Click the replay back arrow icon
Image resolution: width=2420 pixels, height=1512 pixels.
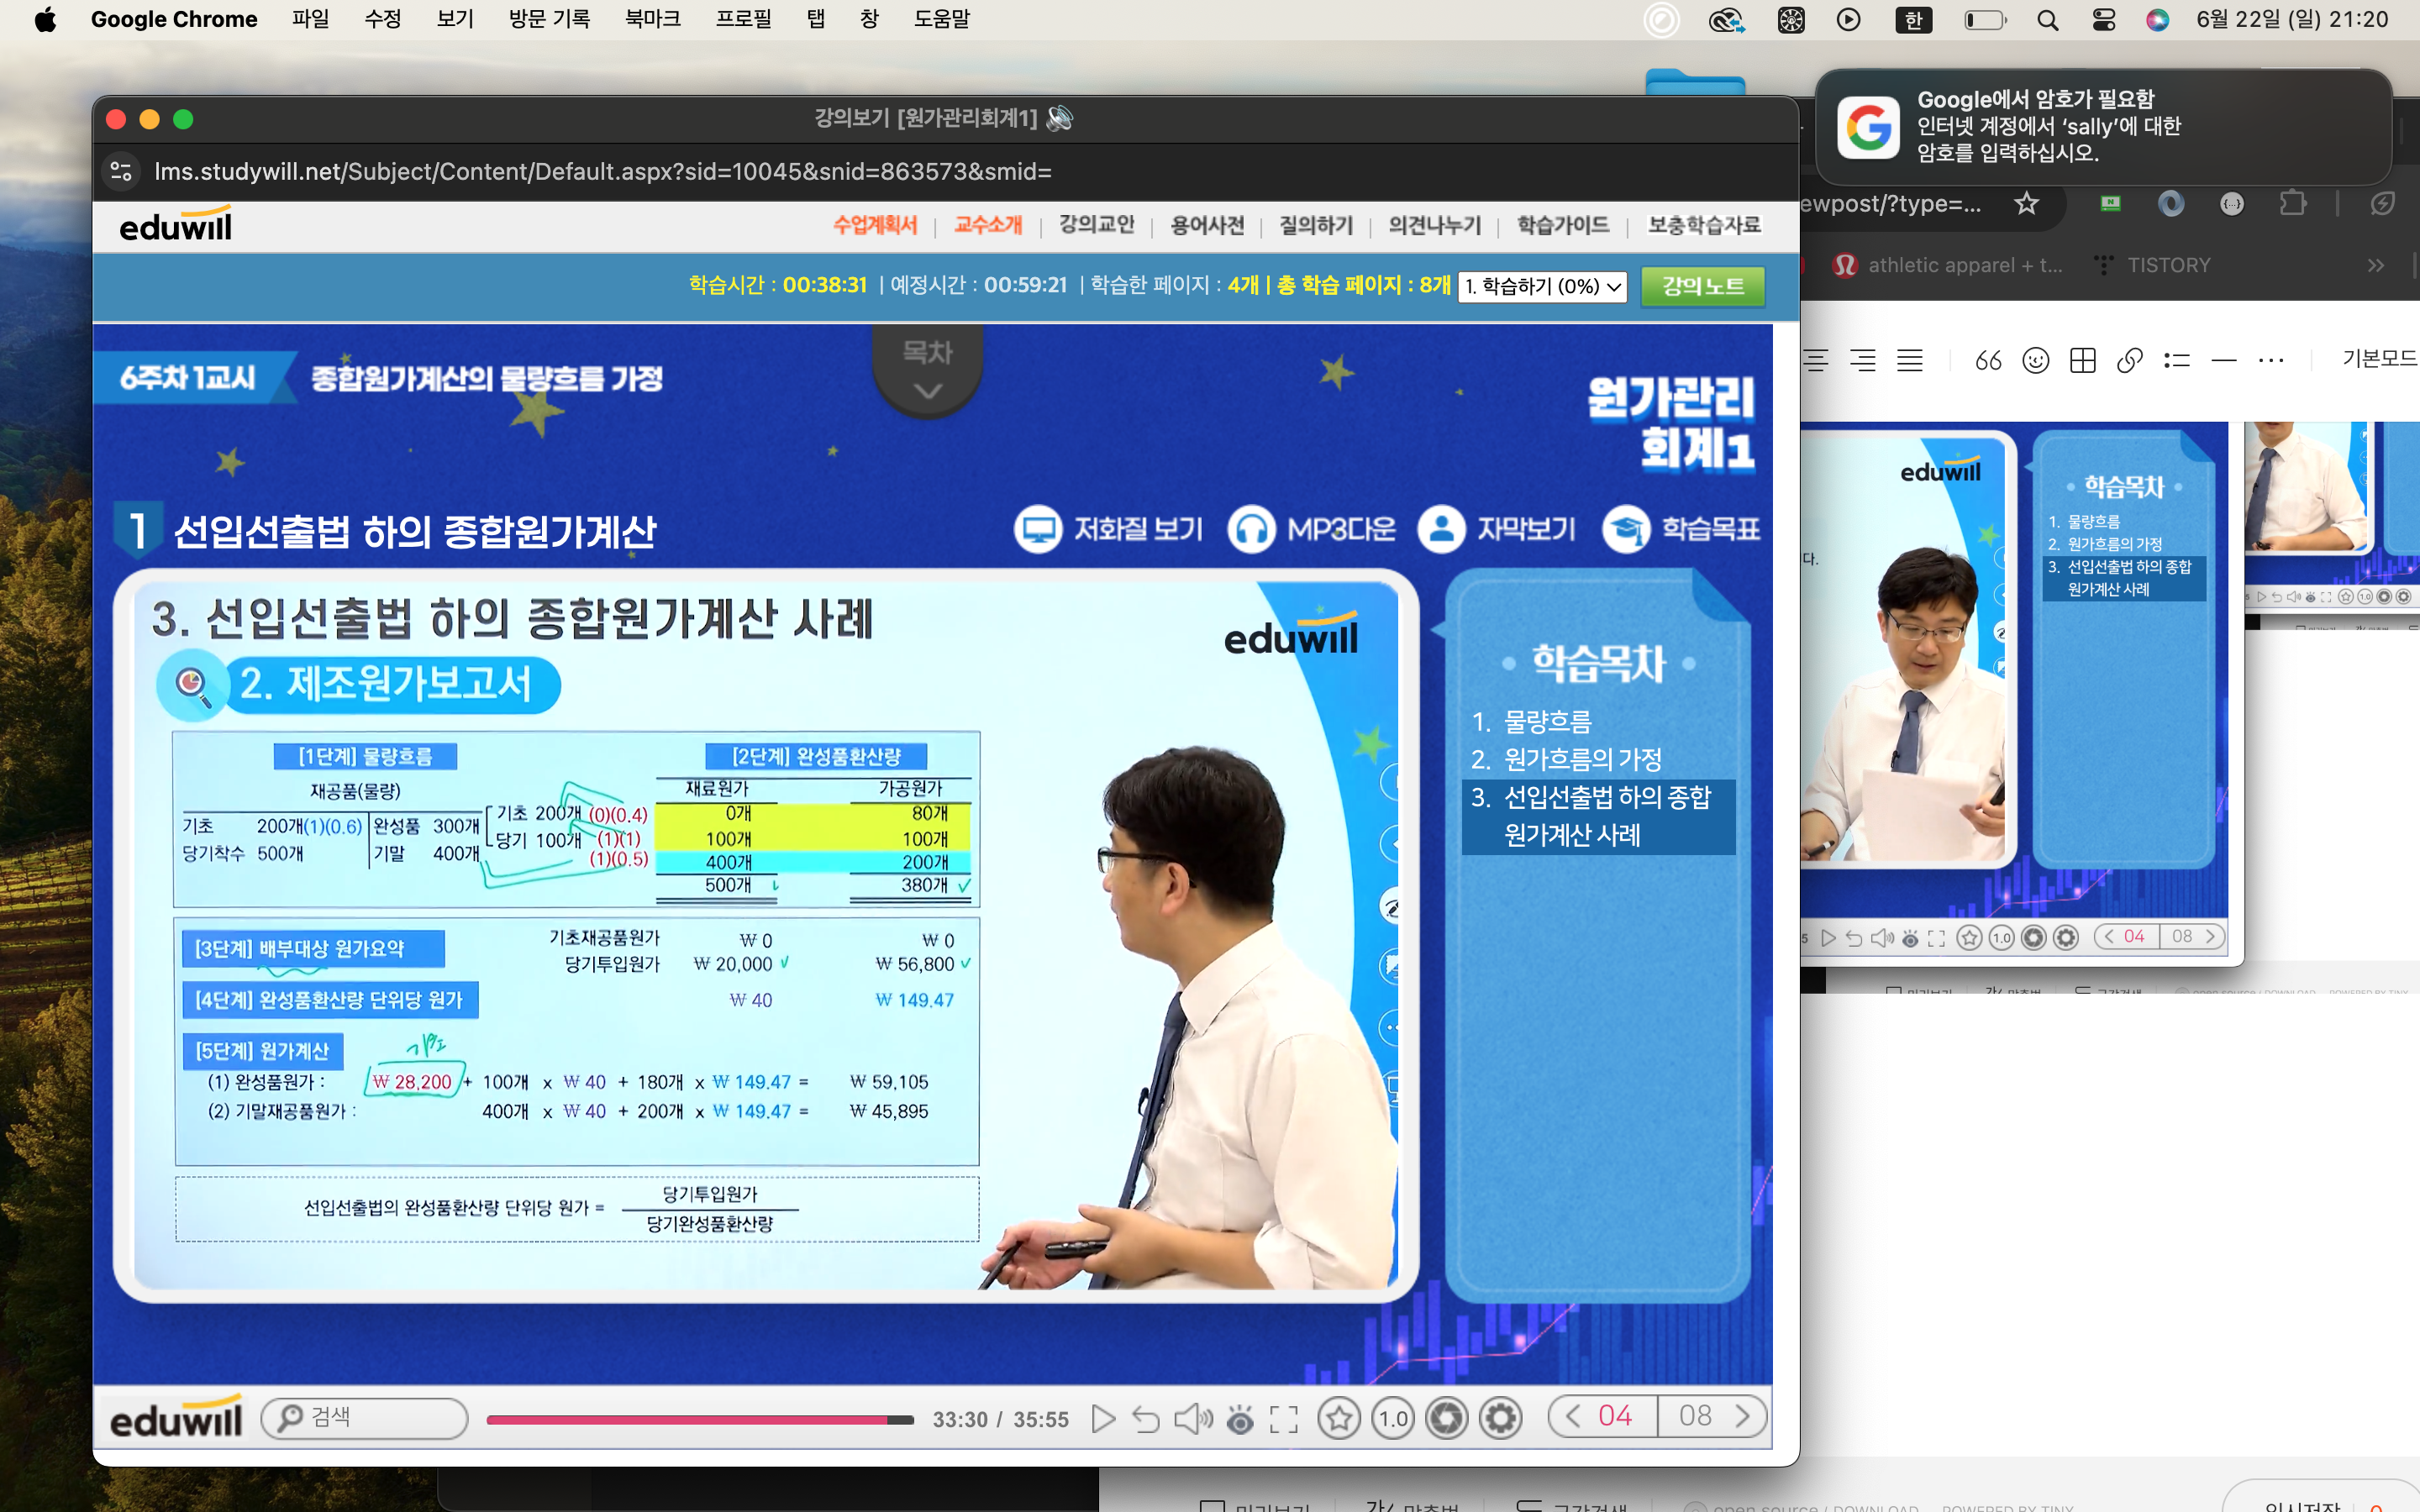pos(1146,1418)
